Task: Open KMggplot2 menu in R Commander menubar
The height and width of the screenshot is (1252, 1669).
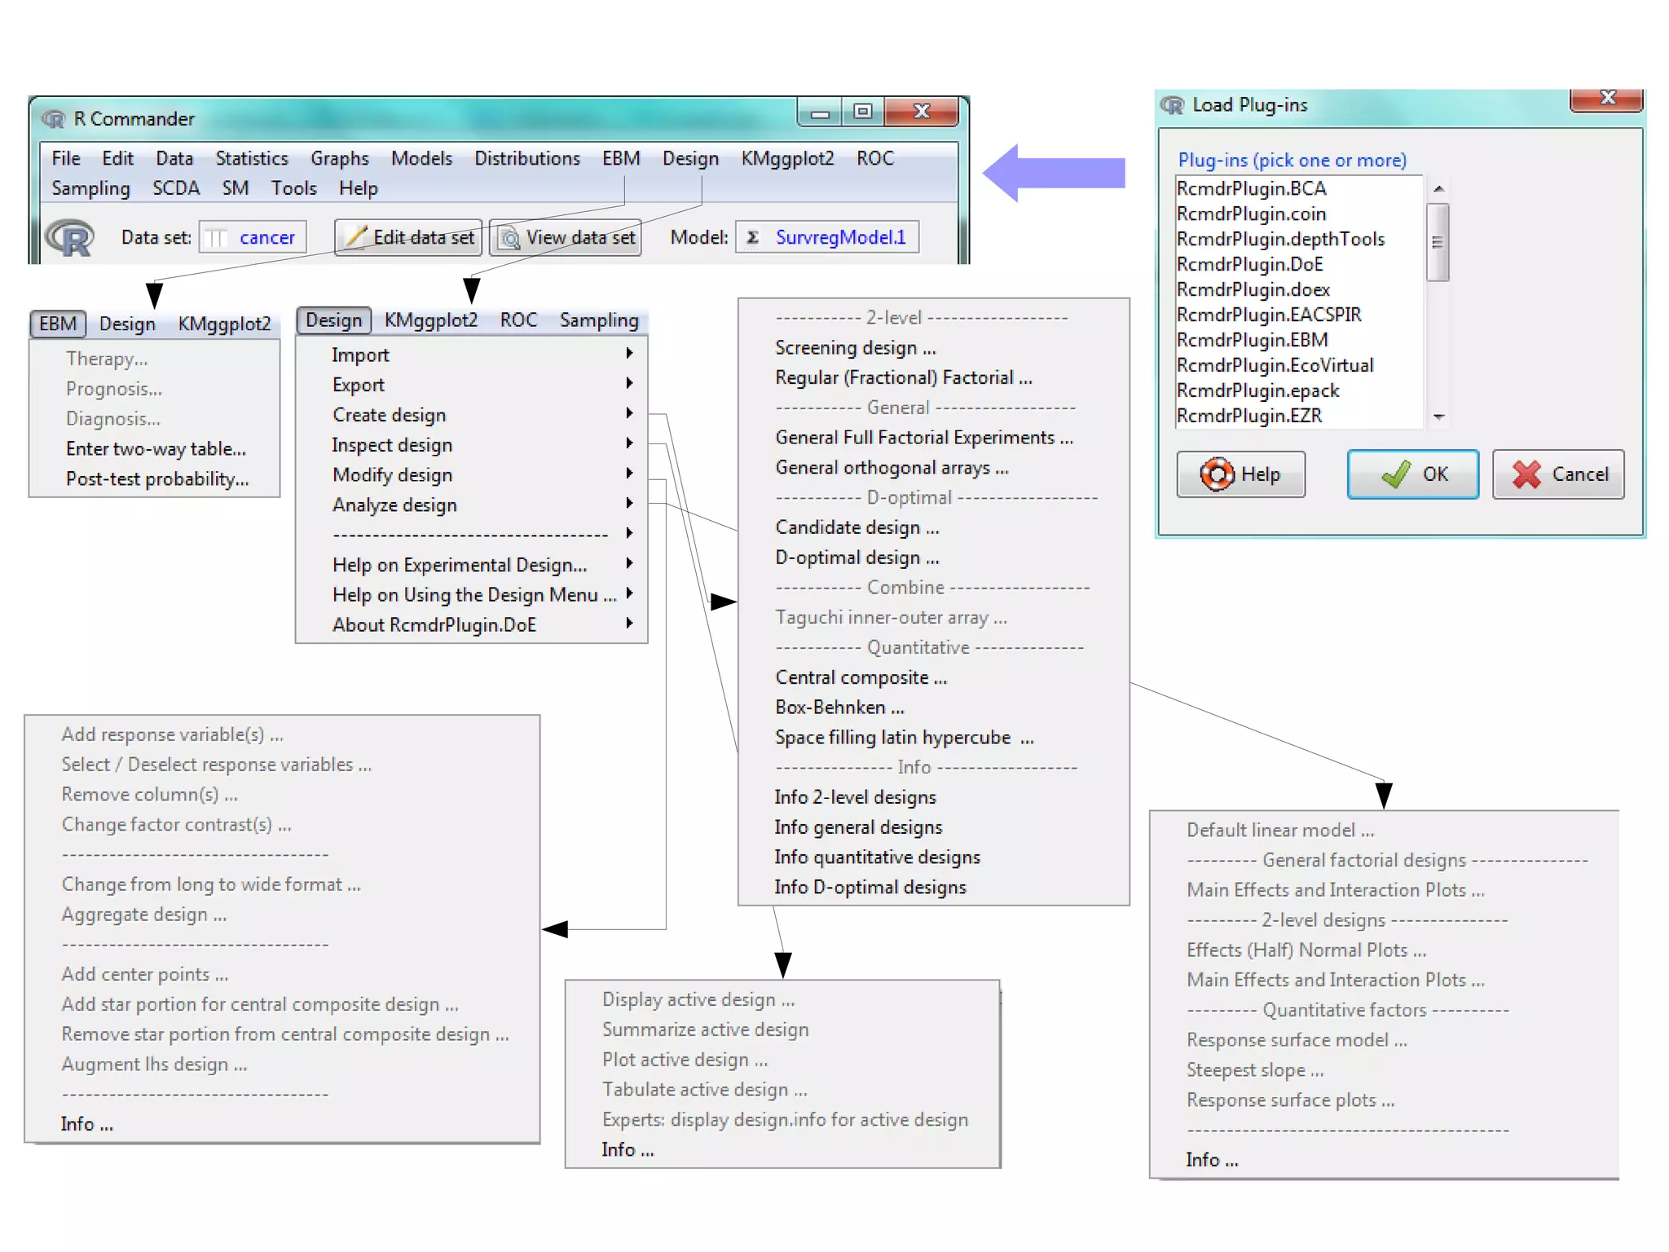Action: click(787, 158)
